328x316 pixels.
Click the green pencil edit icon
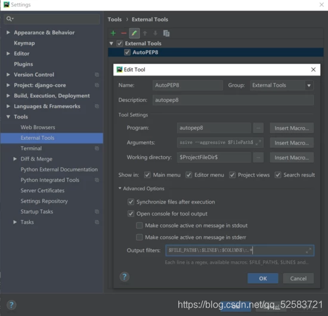point(134,33)
